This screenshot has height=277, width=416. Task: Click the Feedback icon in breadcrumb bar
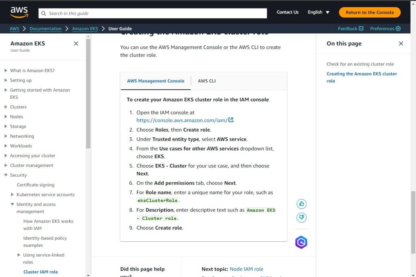(361, 28)
